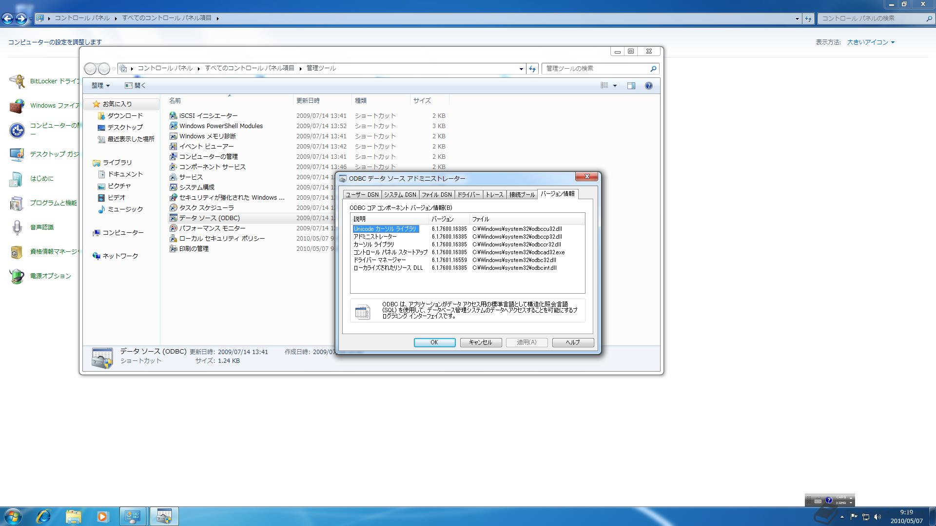Expand the 管理ツール address bar history dropdown
936x526 pixels.
tap(521, 69)
